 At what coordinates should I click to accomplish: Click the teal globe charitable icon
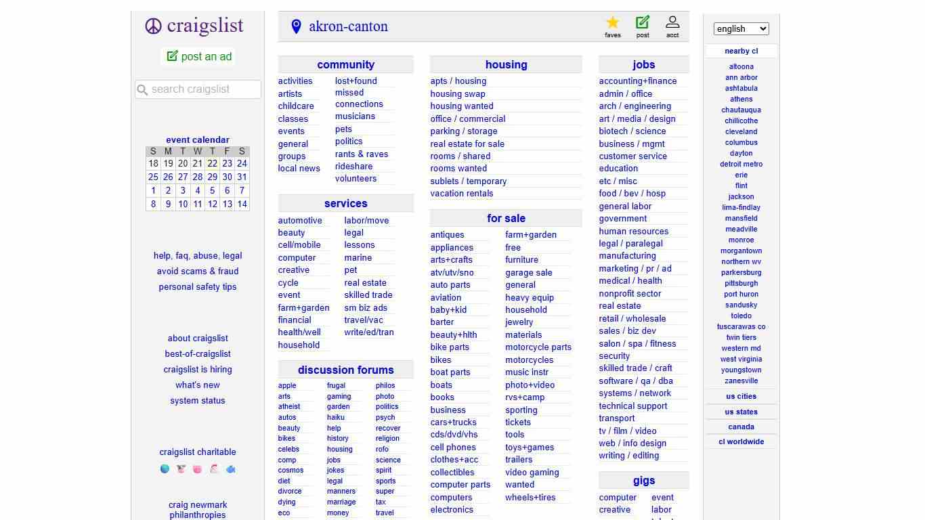(x=164, y=468)
